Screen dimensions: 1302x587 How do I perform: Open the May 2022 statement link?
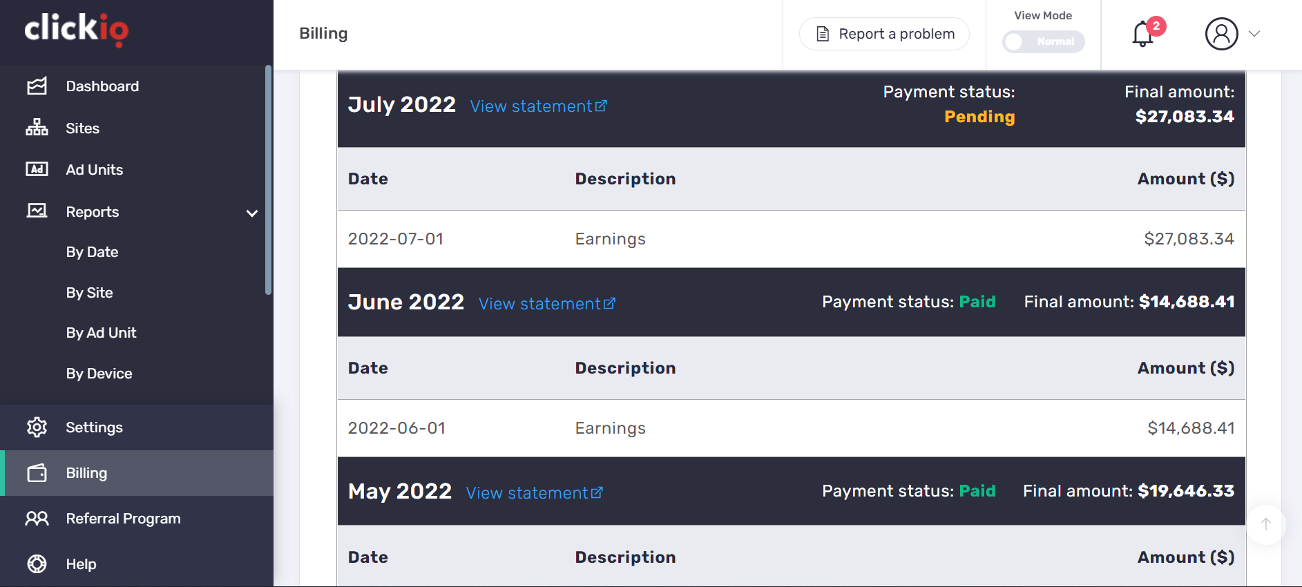(x=534, y=493)
